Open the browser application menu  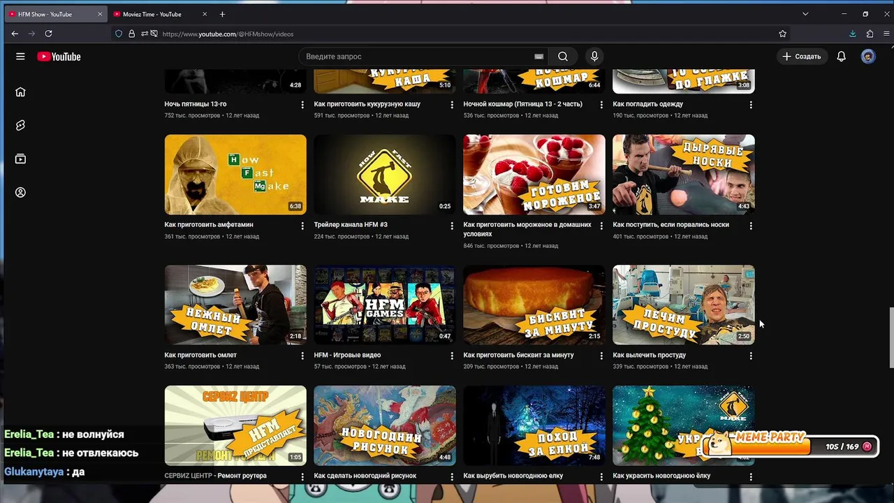click(x=886, y=34)
